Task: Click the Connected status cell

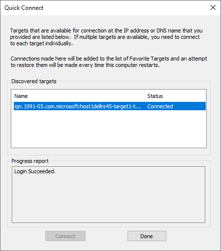Action: tap(160, 106)
